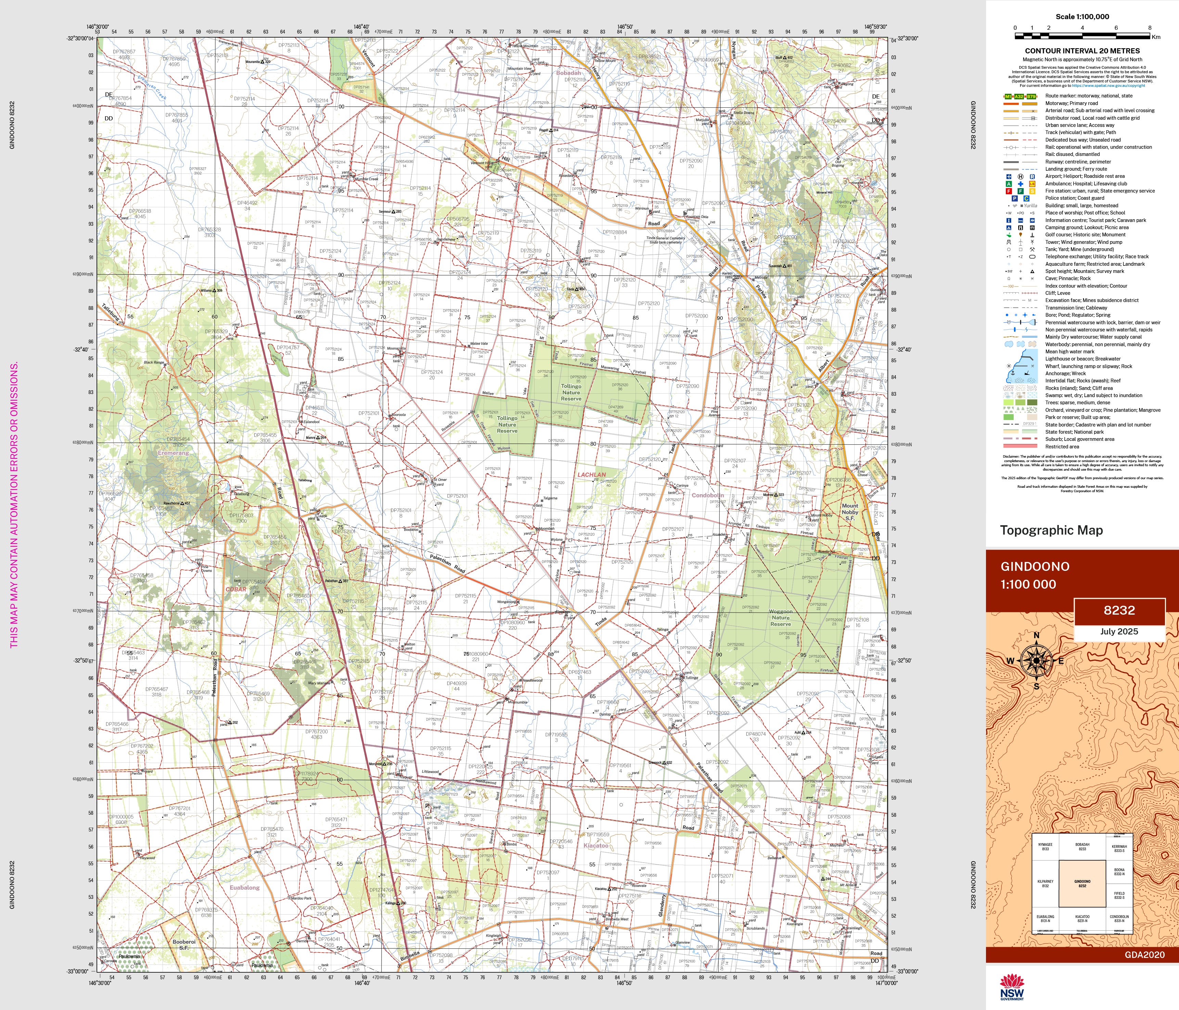1179x1010 pixels.
Task: Click the Golf course legend icon
Action: 1009,235
